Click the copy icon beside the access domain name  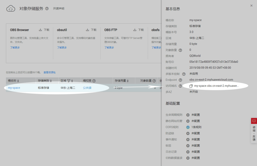(191, 86)
